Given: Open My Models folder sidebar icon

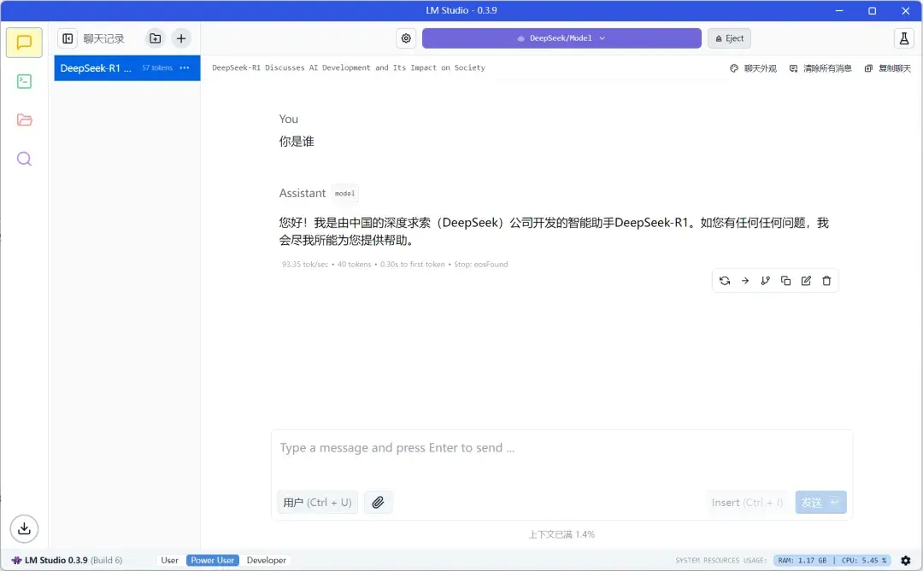Looking at the screenshot, I should [x=24, y=120].
